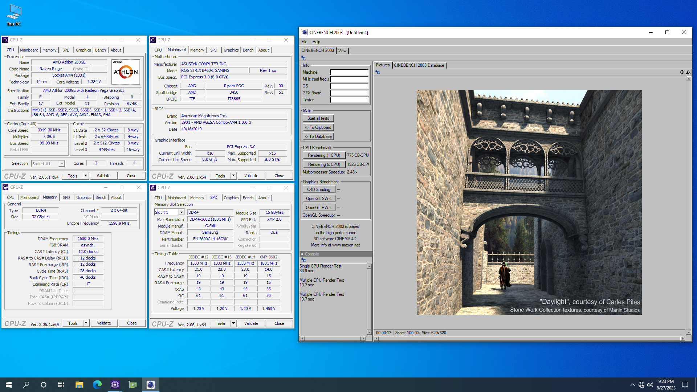
Task: Launch Microsoft Edge from the taskbar
Action: click(97, 385)
